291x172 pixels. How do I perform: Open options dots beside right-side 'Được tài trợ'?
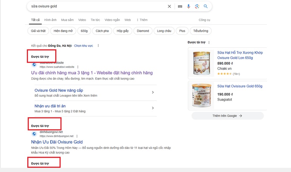click(209, 42)
